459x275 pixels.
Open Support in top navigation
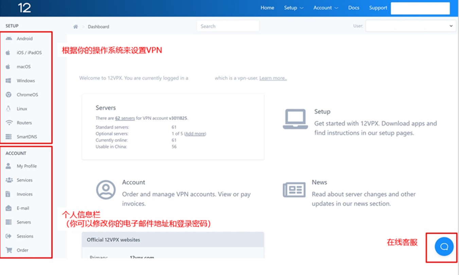coord(378,8)
